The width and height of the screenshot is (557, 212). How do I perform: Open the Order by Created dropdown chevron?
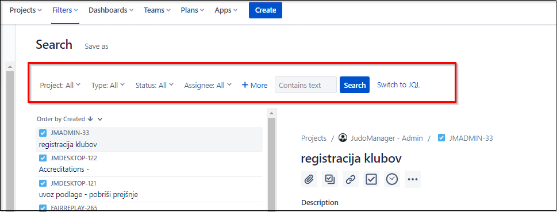pyautogui.click(x=100, y=120)
